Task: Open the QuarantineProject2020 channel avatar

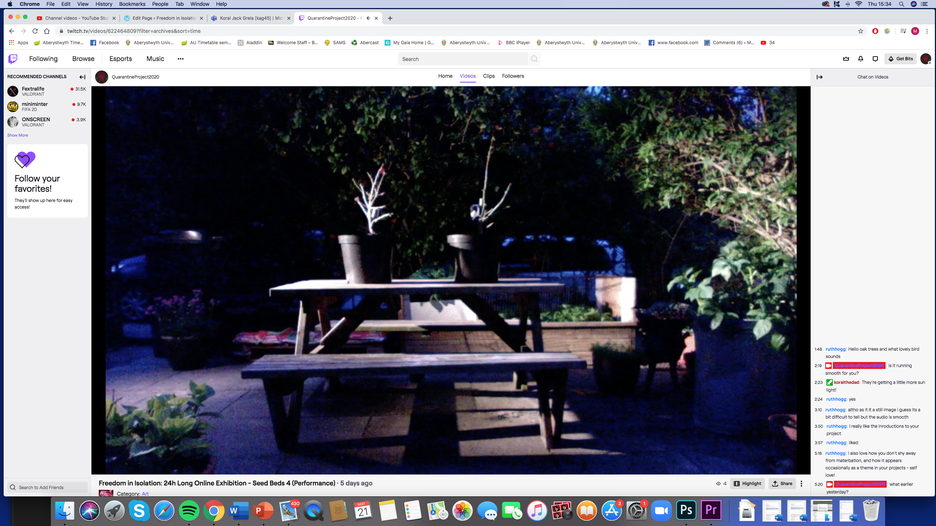Action: (102, 77)
